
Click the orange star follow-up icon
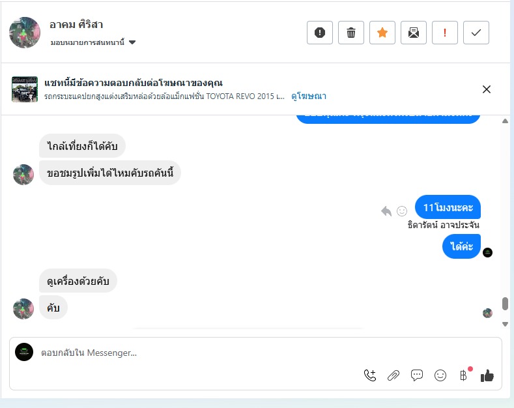click(382, 33)
